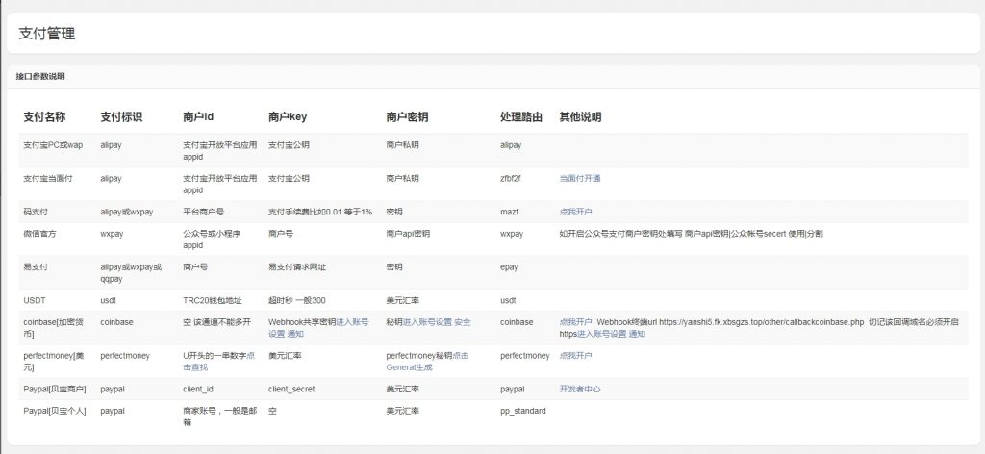Screen dimensions: 985x454
Task: Select the 商户id column header
Action: tap(198, 116)
